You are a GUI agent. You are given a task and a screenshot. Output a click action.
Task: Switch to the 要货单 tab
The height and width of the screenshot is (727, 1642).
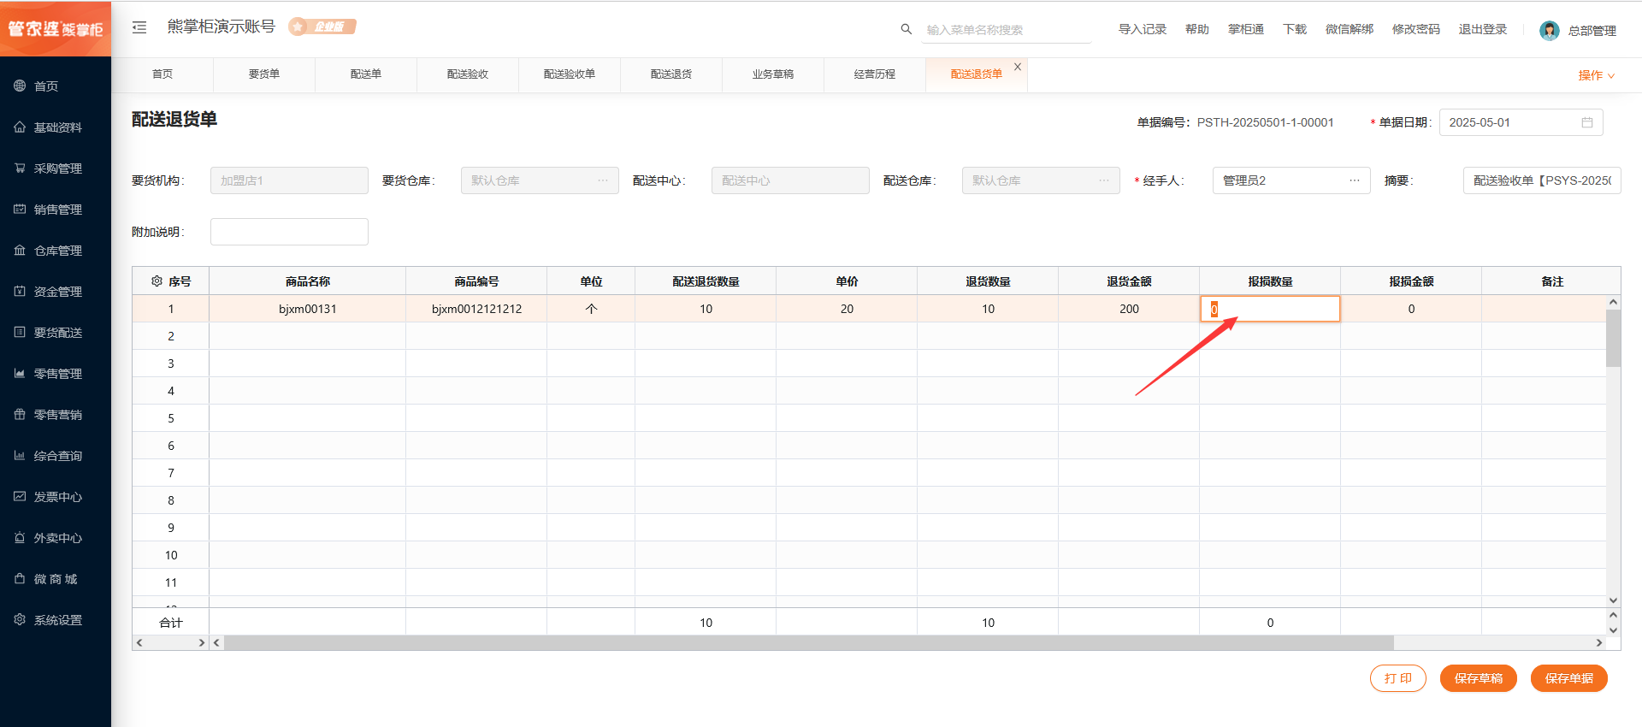coord(264,74)
